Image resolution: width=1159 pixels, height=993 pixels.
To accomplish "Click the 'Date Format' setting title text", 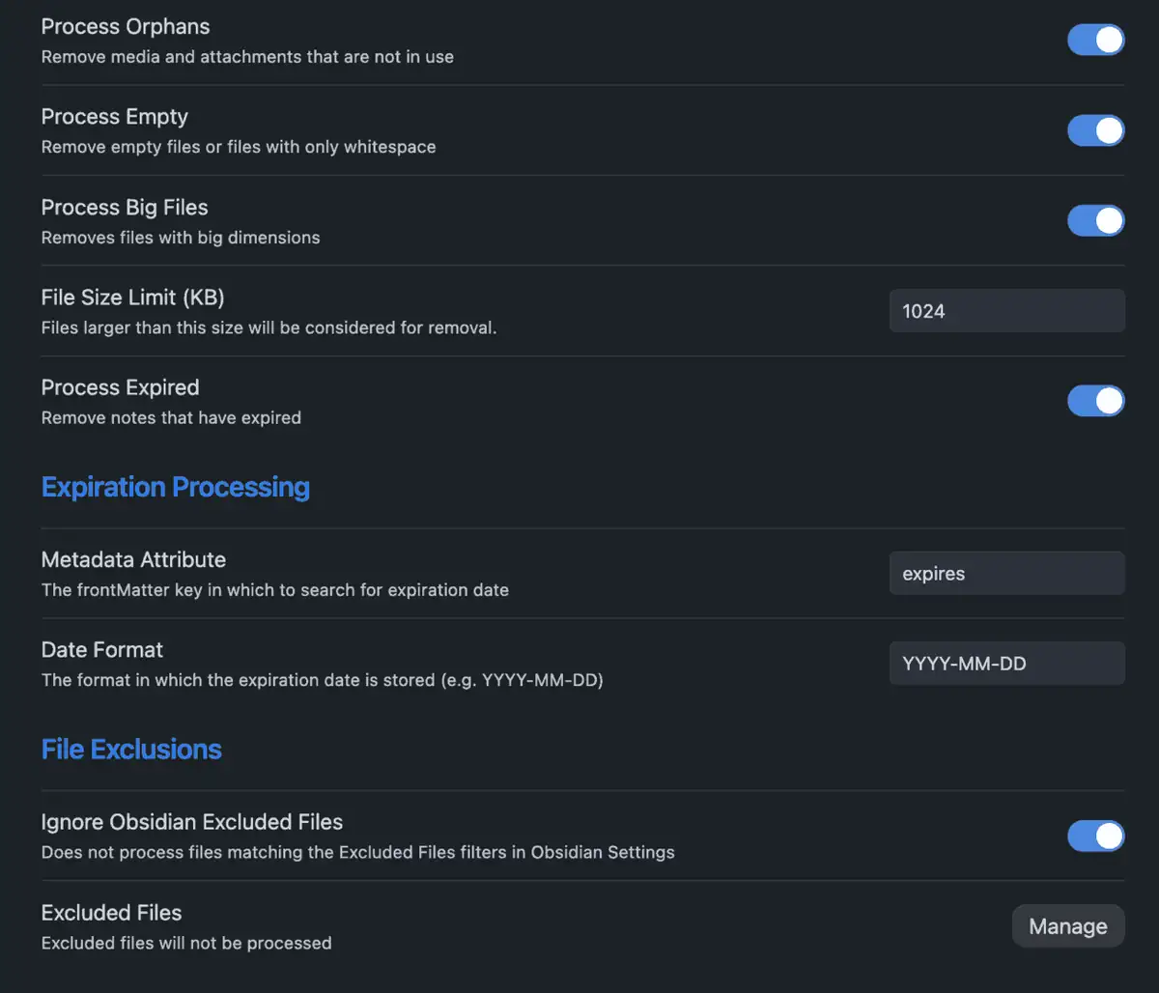I will pyautogui.click(x=102, y=650).
